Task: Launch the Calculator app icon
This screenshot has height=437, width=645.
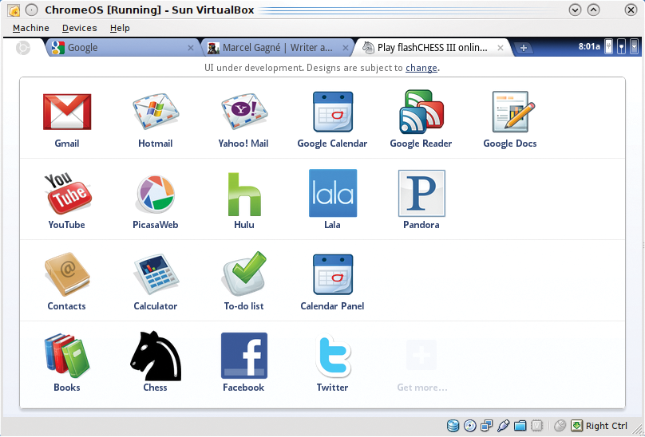Action: (x=156, y=274)
